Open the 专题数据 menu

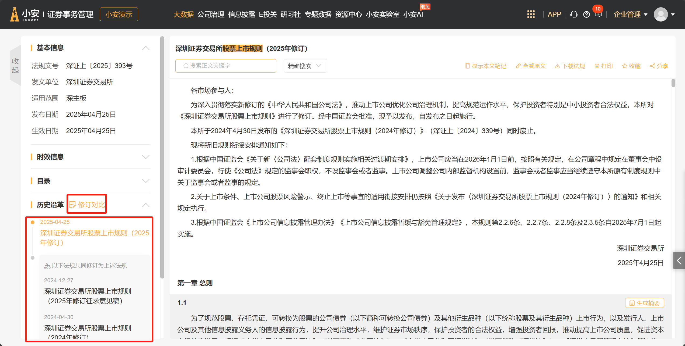[318, 14]
